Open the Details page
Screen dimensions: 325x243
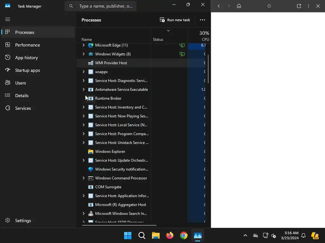(38, 96)
